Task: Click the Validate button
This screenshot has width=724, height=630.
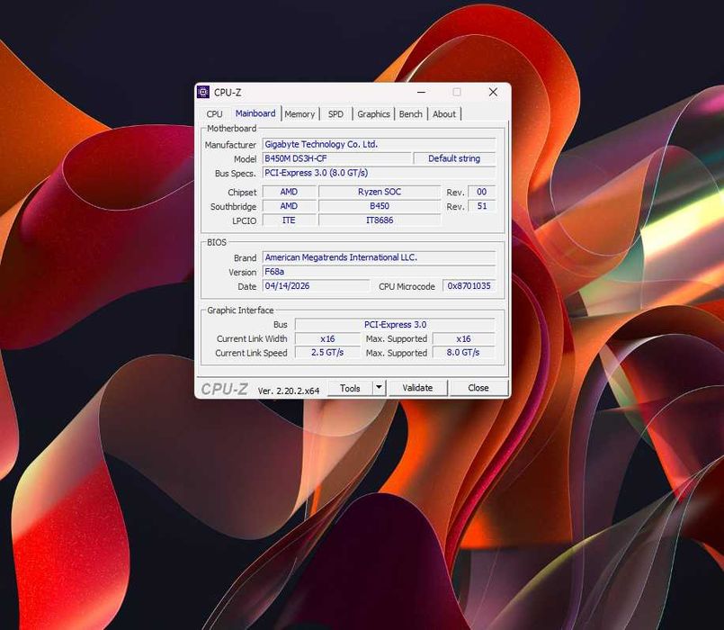Action: [x=417, y=388]
